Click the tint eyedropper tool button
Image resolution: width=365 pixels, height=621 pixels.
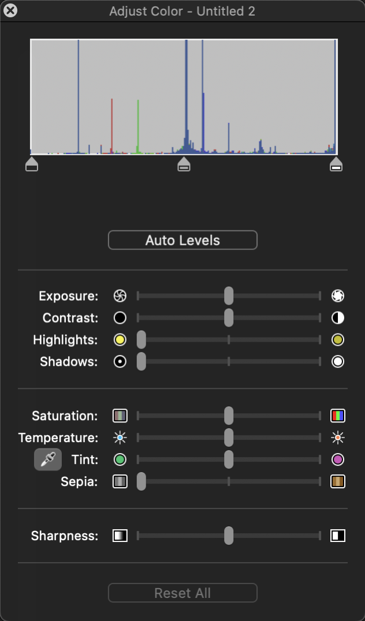click(48, 459)
